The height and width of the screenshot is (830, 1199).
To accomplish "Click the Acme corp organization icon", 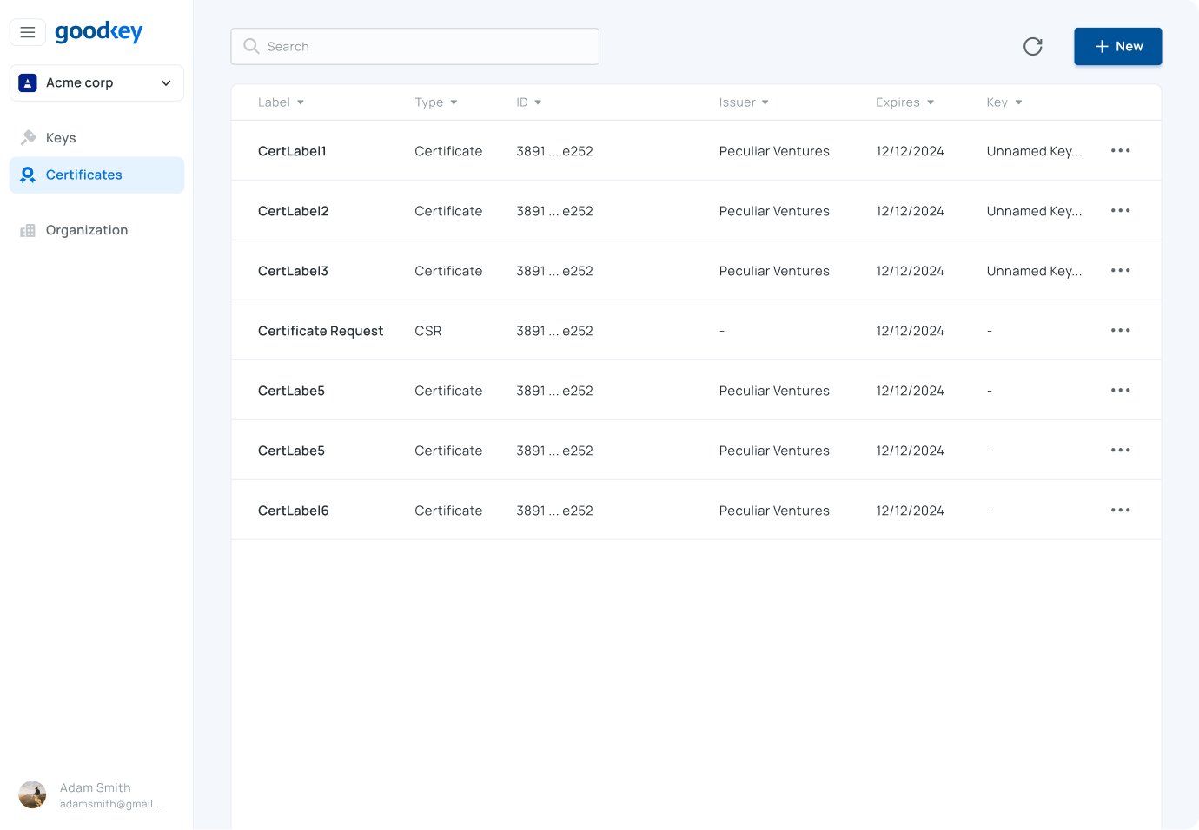I will point(28,82).
